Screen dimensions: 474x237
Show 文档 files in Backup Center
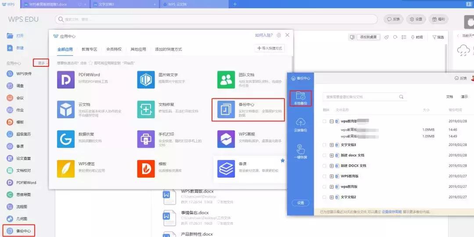coord(449,97)
